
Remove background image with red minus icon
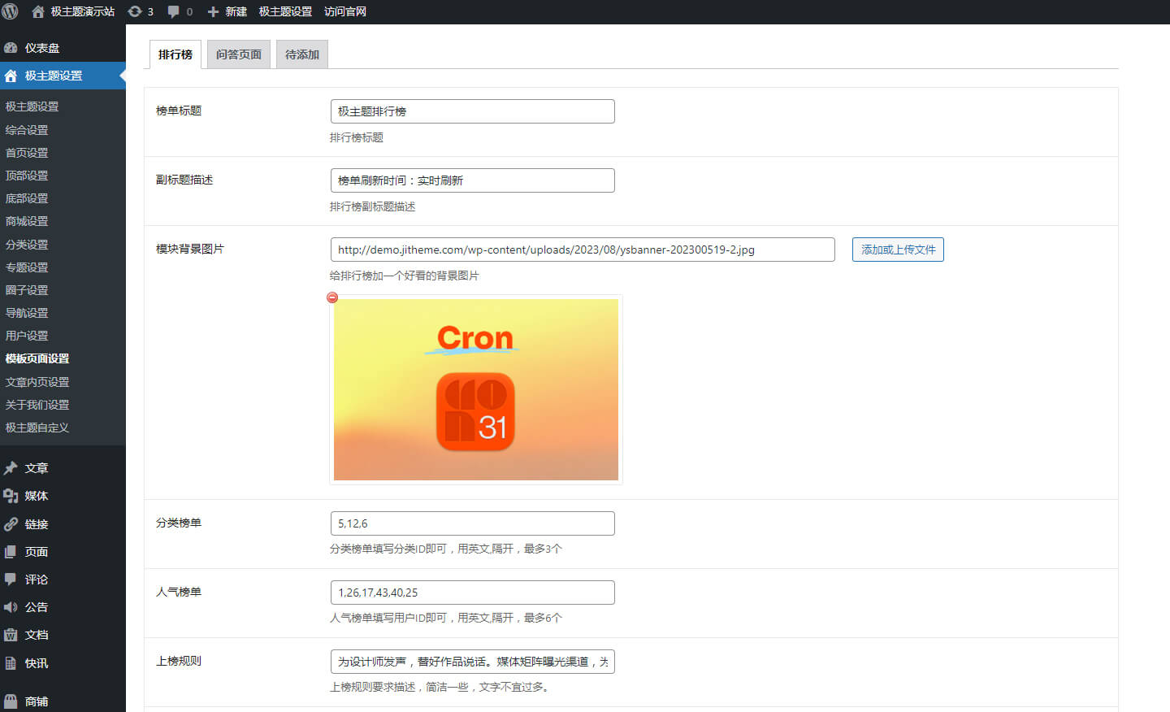coord(332,297)
